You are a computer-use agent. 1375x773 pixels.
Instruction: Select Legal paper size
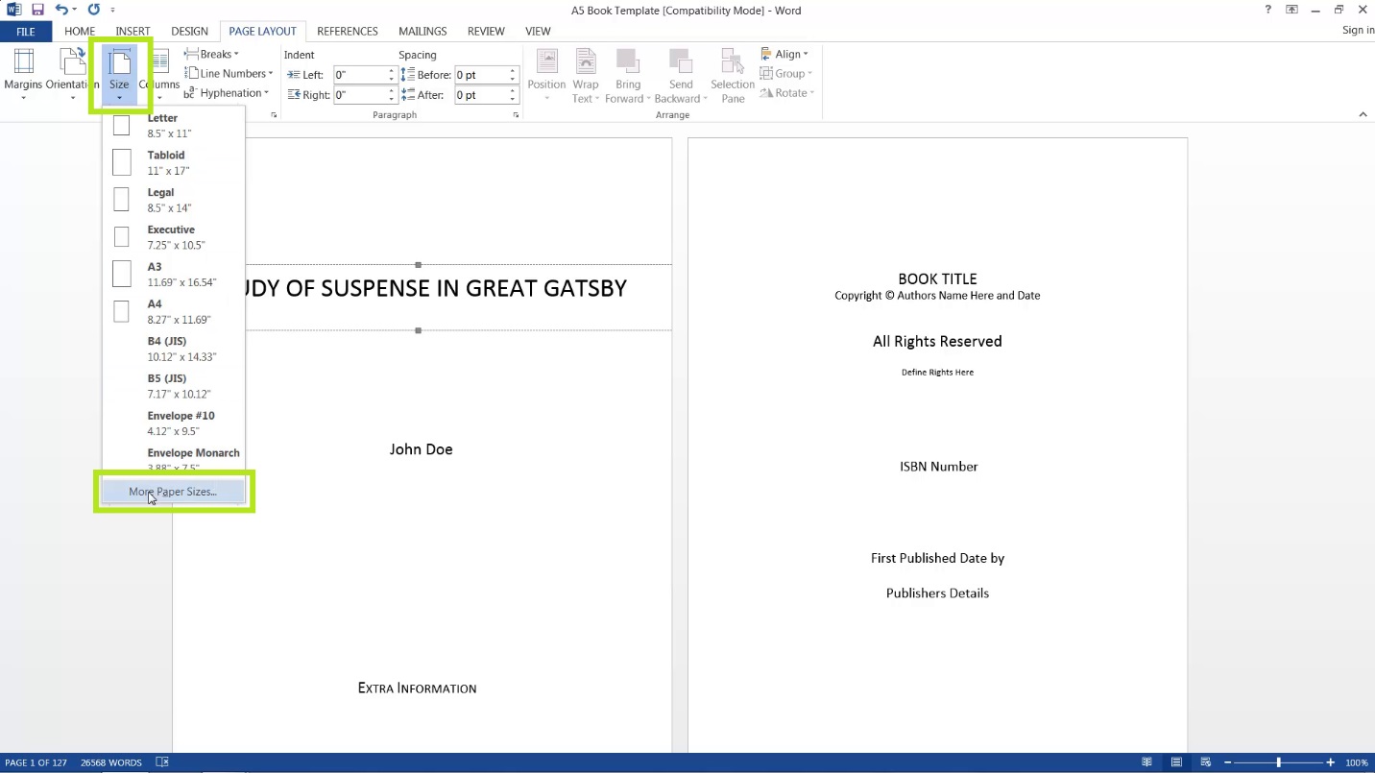[x=174, y=200]
